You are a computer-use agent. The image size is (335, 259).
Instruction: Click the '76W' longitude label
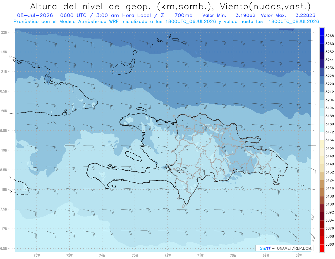37,255
